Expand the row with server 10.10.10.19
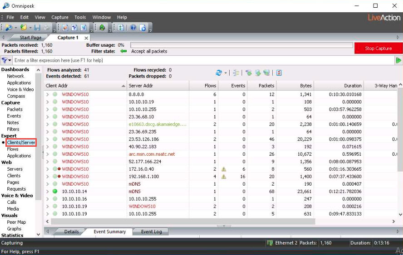 pos(47,102)
